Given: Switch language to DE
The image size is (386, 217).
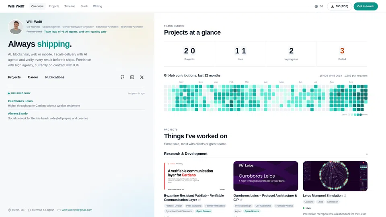Looking at the screenshot, I should [321, 6].
